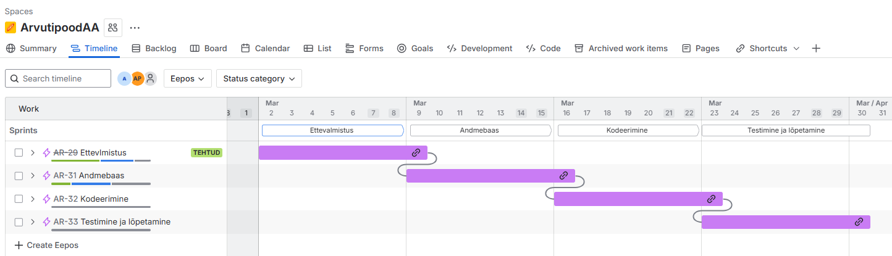Image resolution: width=892 pixels, height=256 pixels.
Task: Click the unassigned user avatar filter
Action: [150, 78]
